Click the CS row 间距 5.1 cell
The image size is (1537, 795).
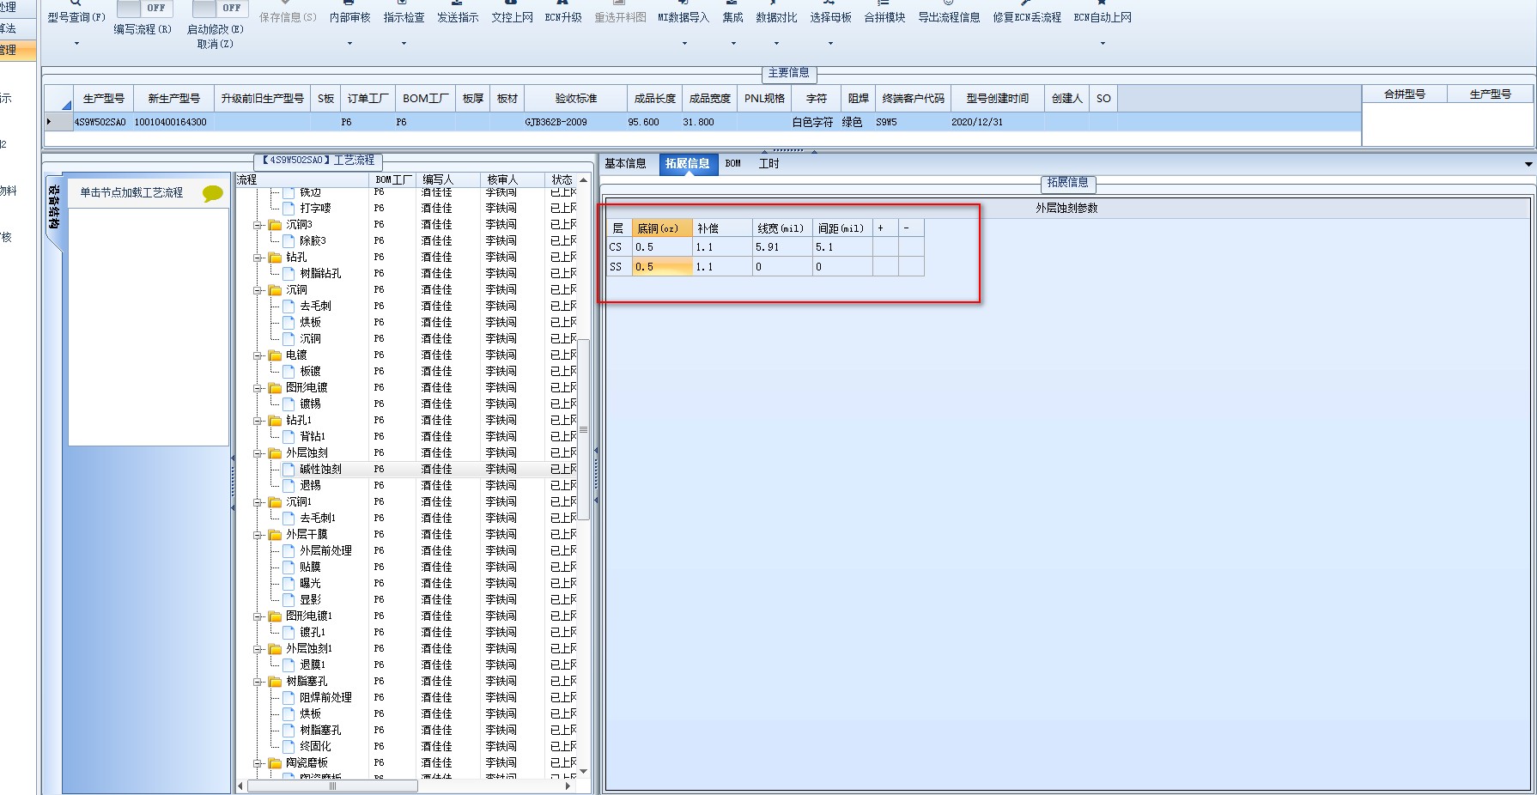tap(842, 247)
